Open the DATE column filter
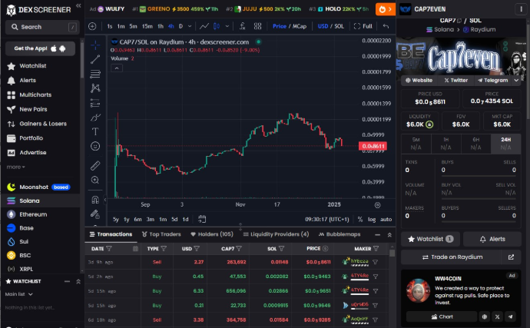Screen dimensions: 530x328 coord(109,249)
